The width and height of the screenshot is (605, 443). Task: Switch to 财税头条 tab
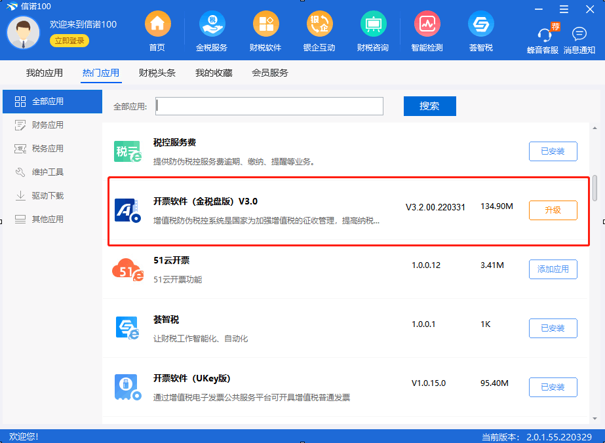(x=157, y=73)
